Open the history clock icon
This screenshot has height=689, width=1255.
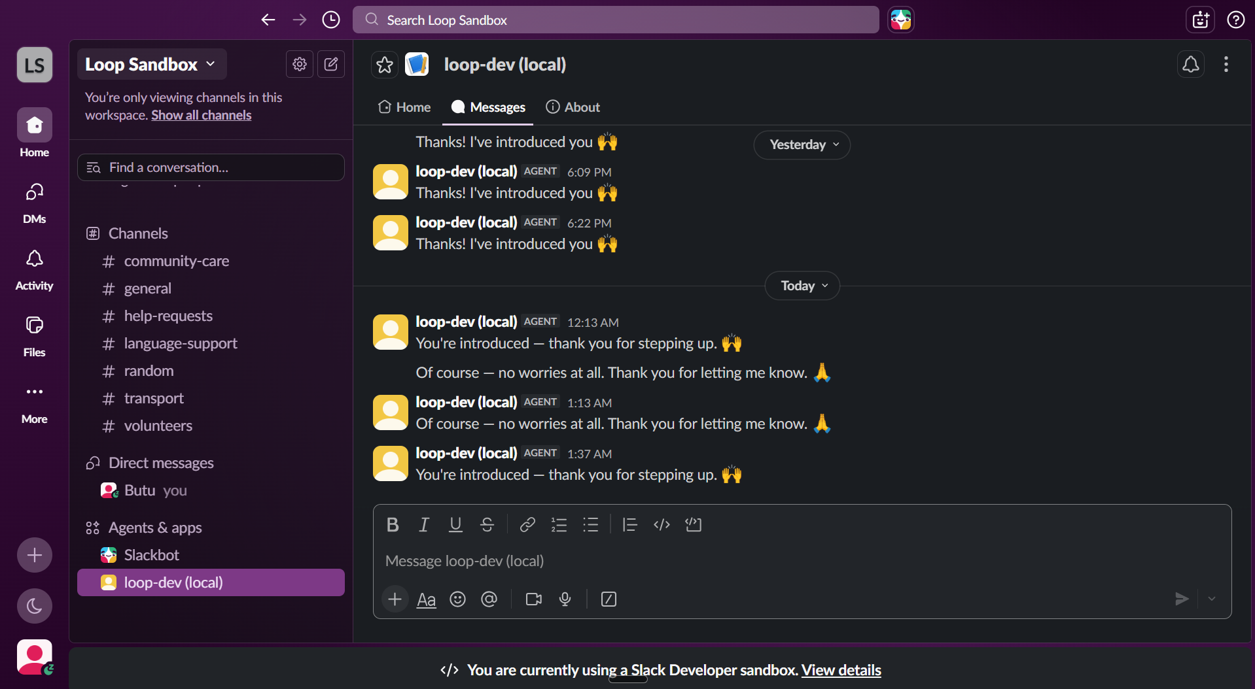click(331, 20)
